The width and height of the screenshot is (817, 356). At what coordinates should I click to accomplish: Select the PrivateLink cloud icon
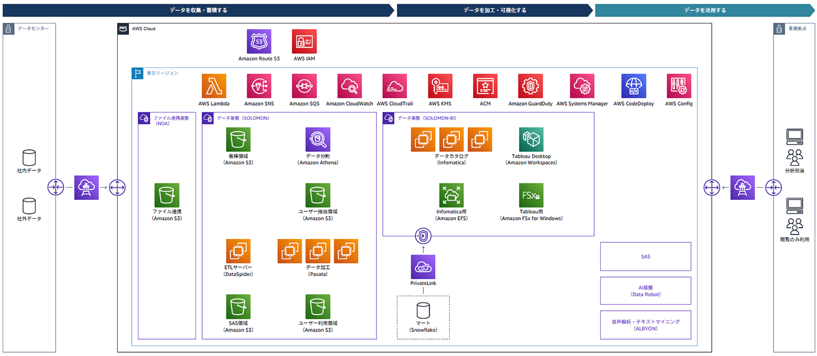[423, 267]
